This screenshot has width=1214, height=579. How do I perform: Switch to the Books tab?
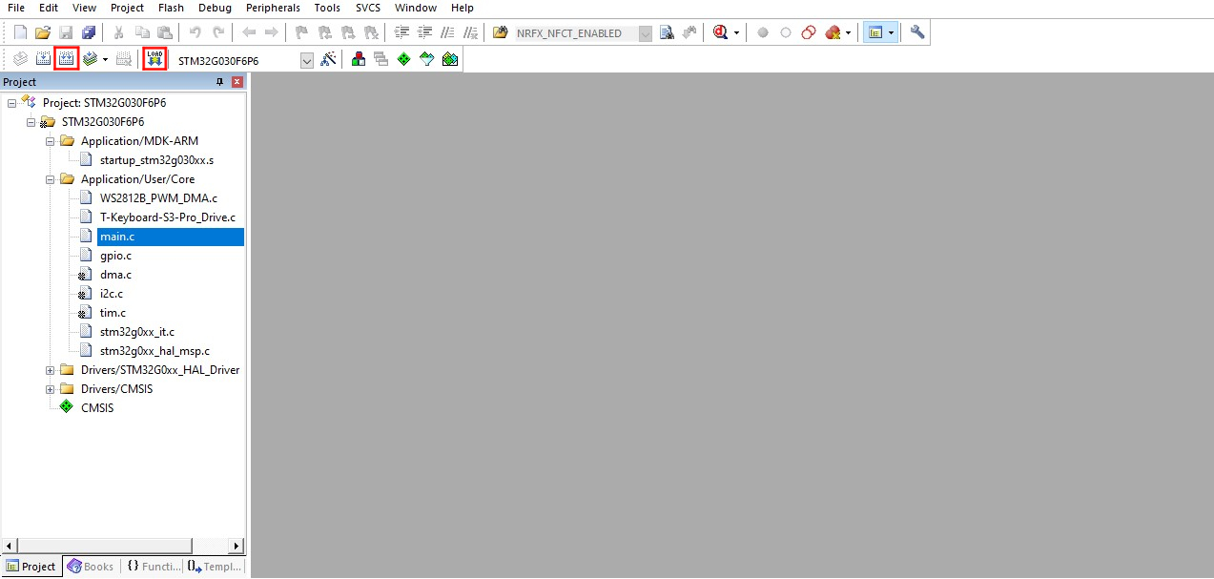91,567
